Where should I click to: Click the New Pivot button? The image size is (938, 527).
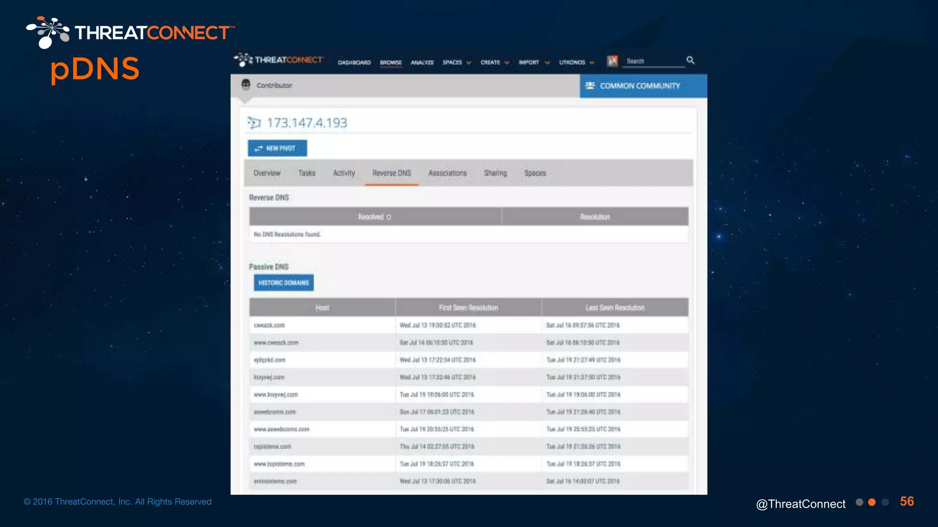(278, 148)
